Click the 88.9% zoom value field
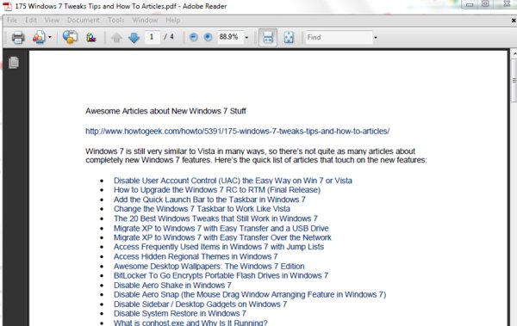Viewport: 517px width, 326px height. coord(230,37)
